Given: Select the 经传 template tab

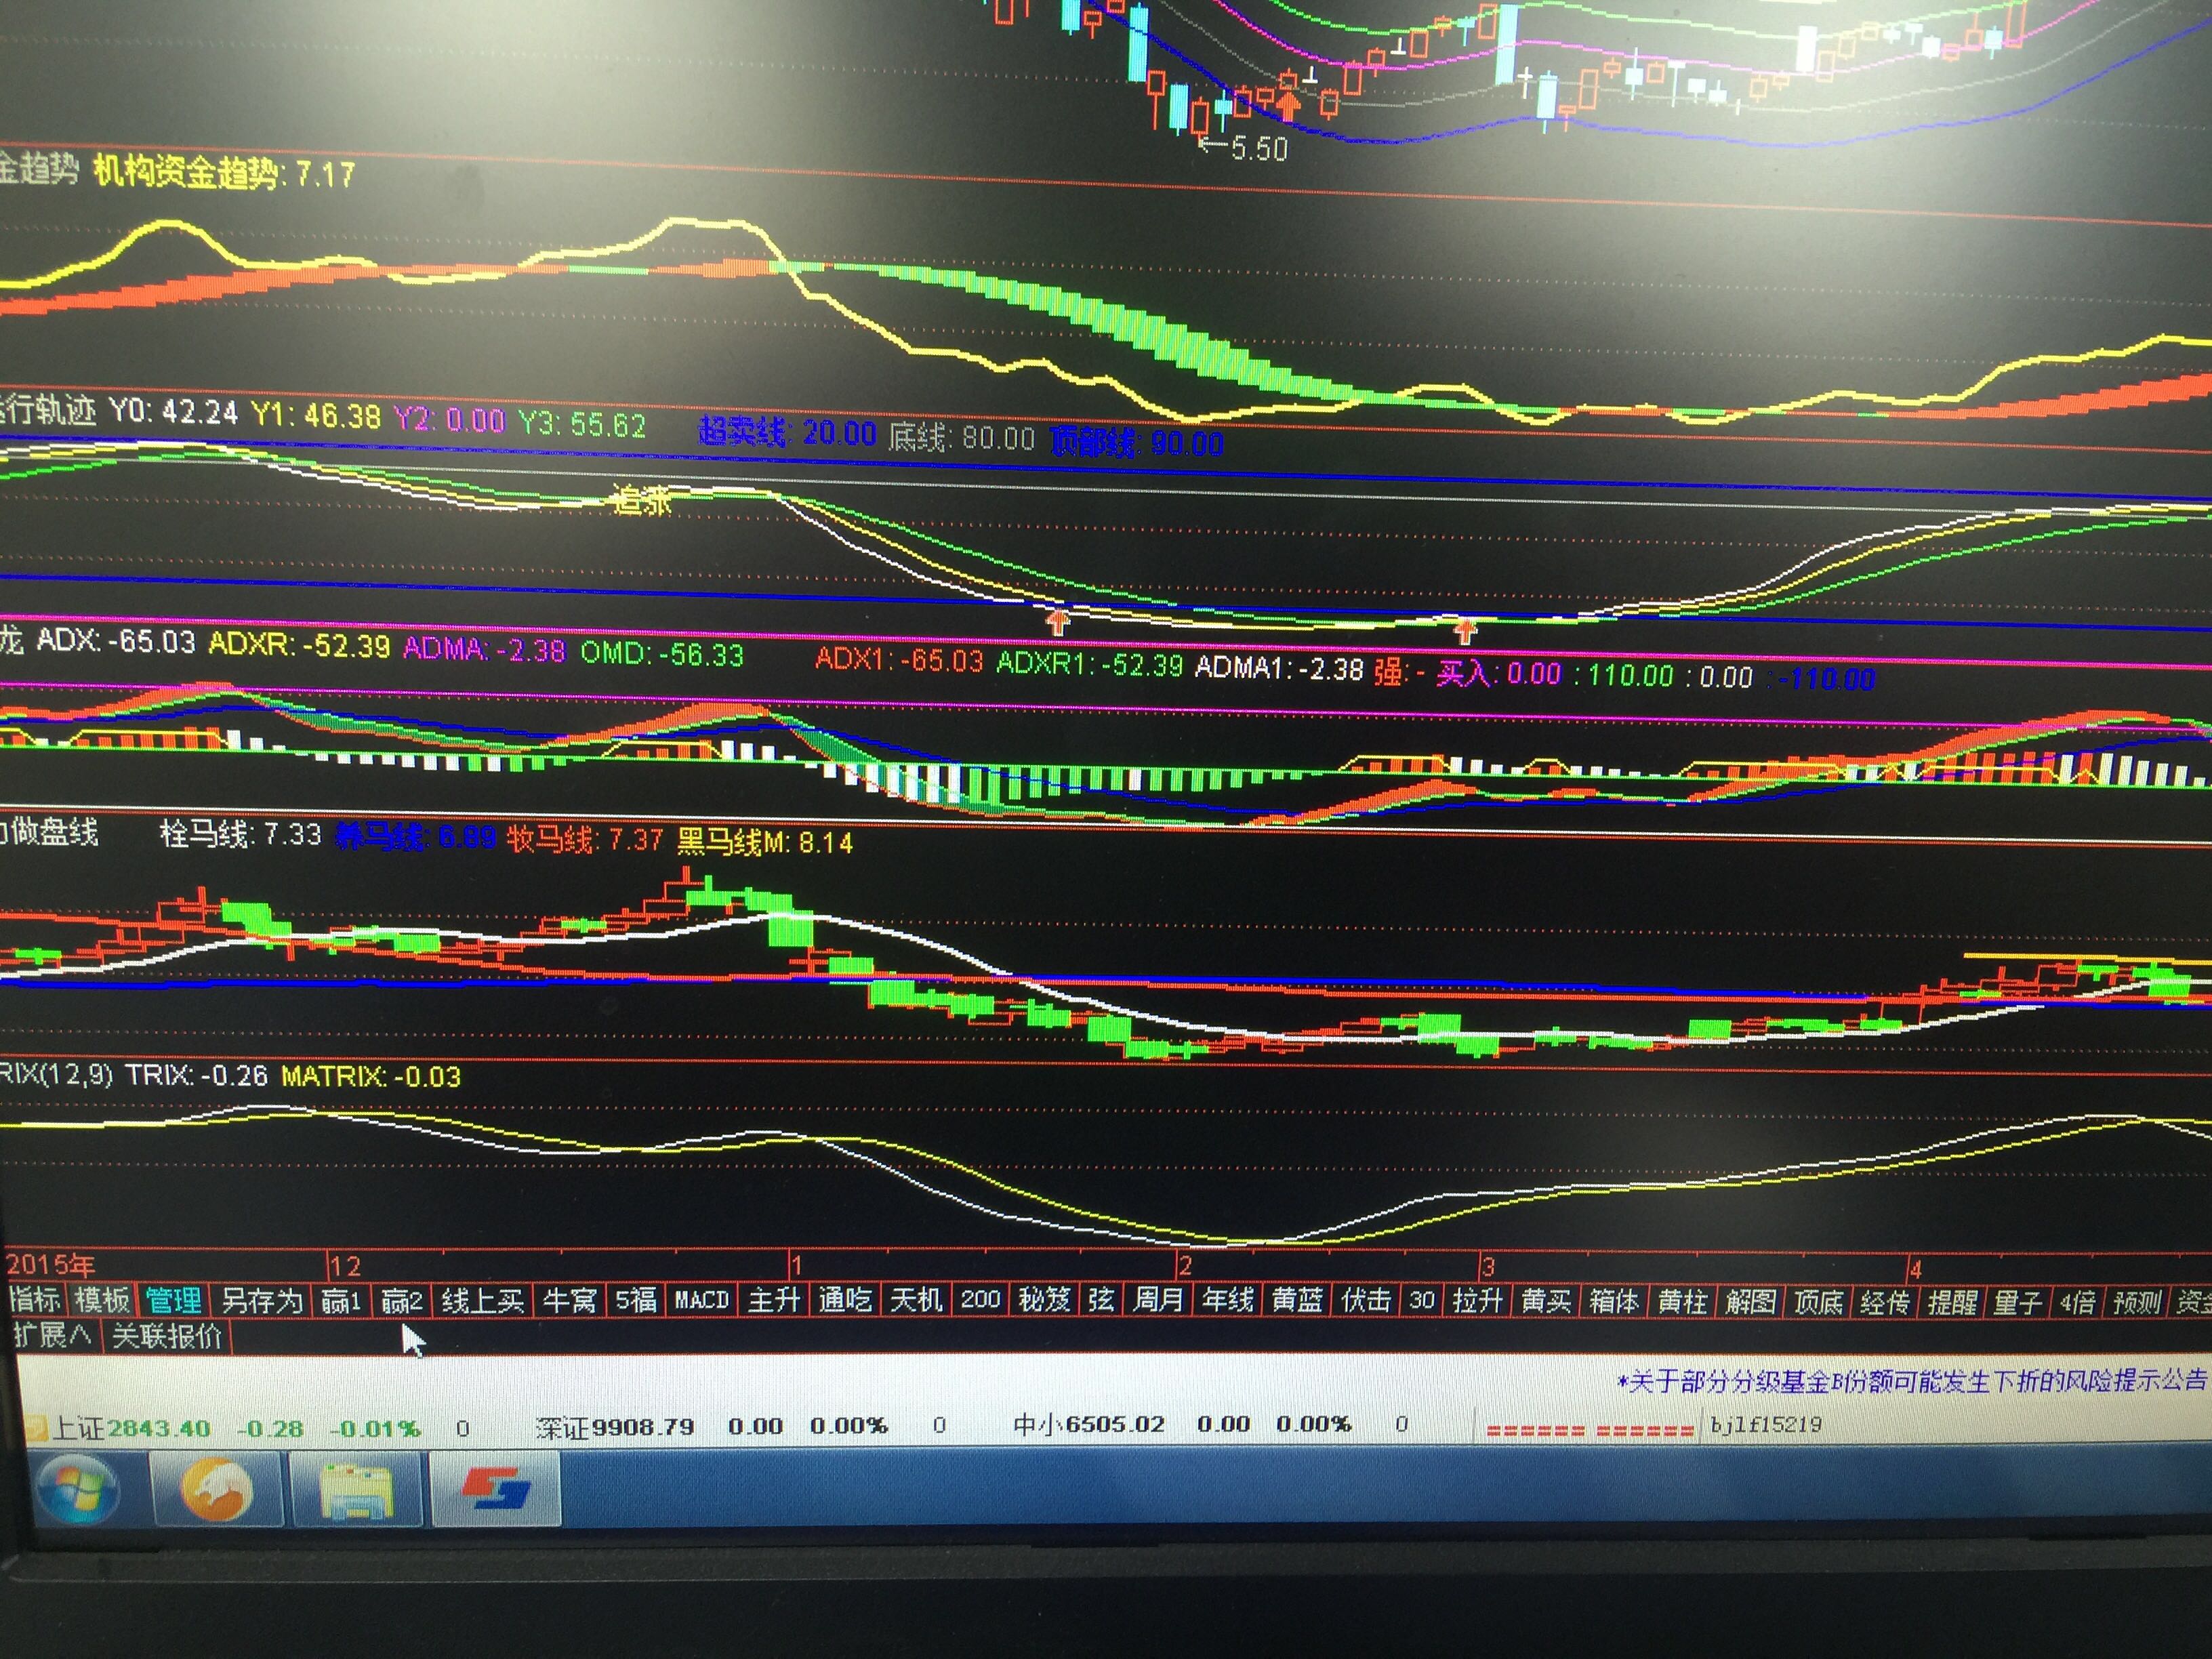Looking at the screenshot, I should (x=1885, y=1302).
